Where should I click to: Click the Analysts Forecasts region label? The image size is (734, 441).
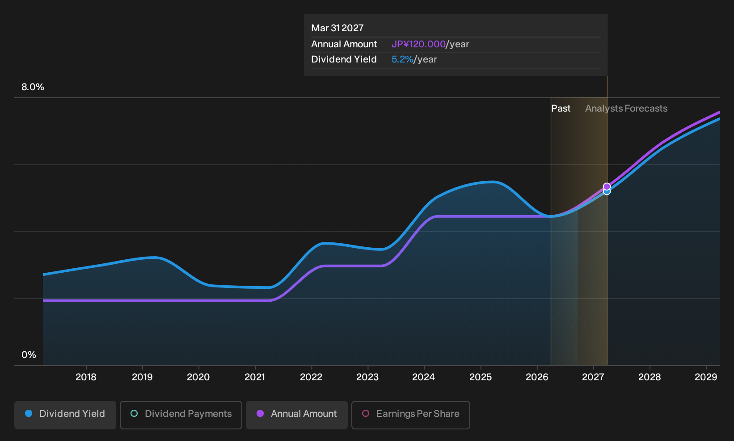pyautogui.click(x=626, y=108)
